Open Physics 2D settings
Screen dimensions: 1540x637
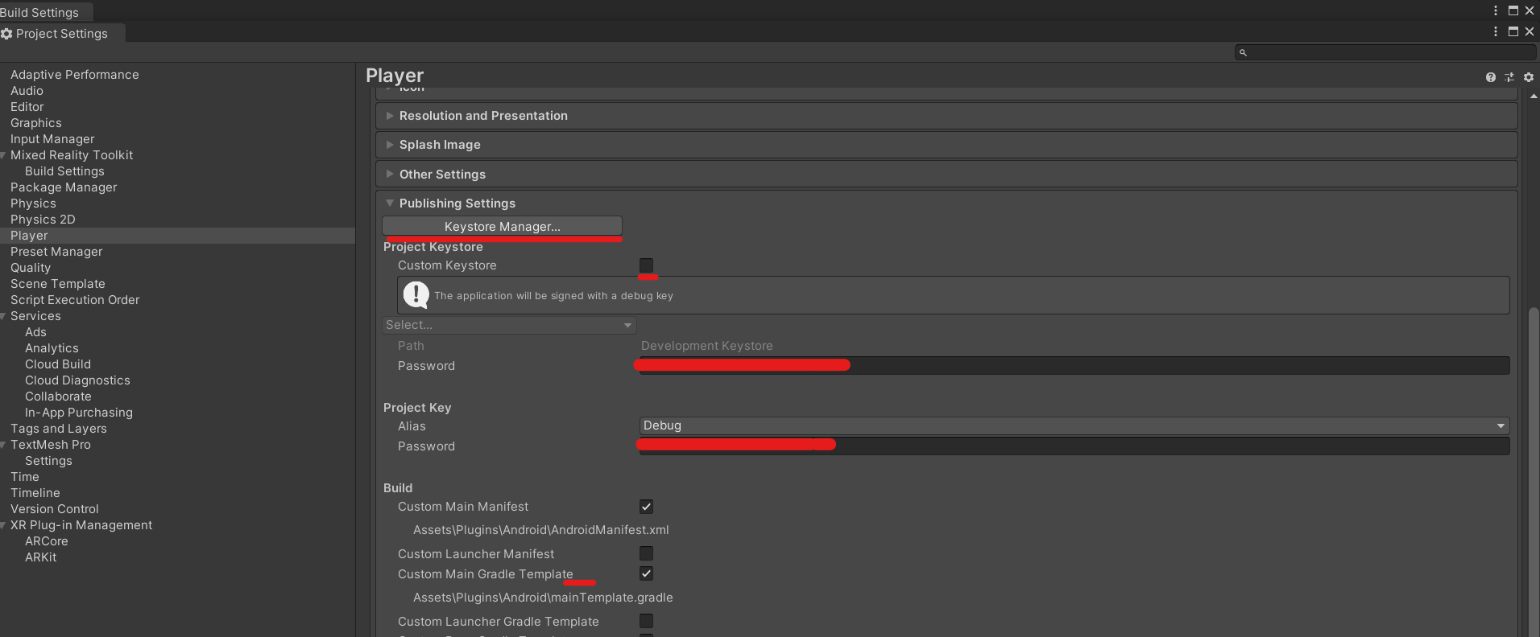[x=43, y=220]
